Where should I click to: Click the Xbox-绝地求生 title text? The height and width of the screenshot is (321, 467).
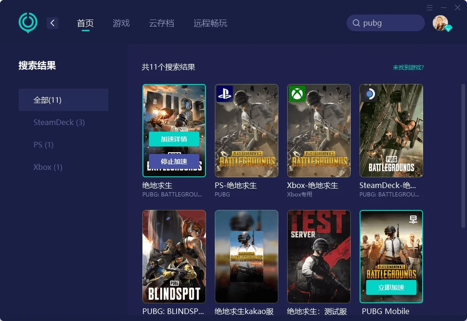point(312,186)
